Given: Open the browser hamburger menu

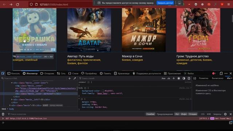Looking at the screenshot, I should coord(229,4).
